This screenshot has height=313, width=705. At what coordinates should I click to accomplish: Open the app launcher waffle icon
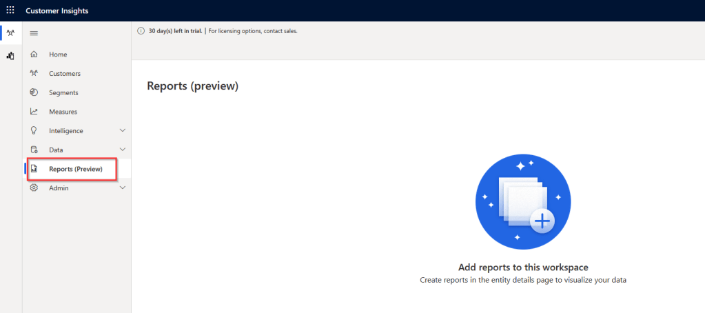(10, 10)
